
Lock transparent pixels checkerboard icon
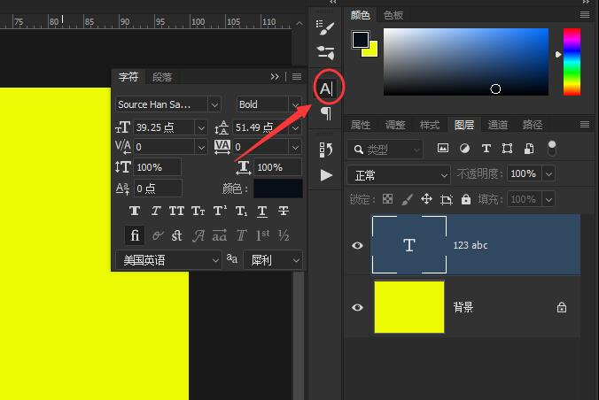(387, 199)
